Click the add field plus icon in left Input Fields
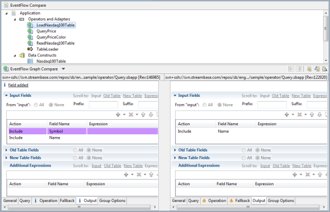330x212 pixels. pos(118,114)
